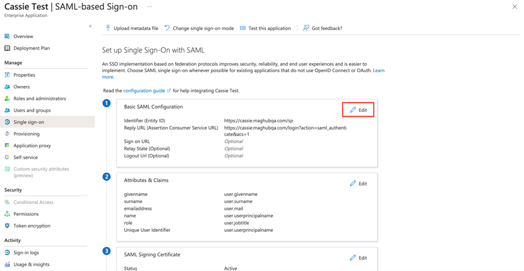Edit Attributes & Claims section
Viewport: 524px width, 271px height.
[x=358, y=184]
